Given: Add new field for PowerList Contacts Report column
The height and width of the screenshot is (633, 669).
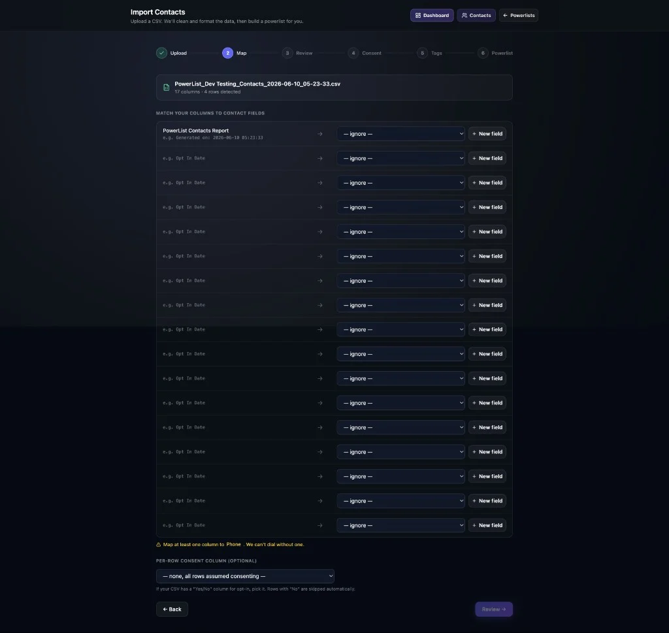Looking at the screenshot, I should [x=487, y=133].
